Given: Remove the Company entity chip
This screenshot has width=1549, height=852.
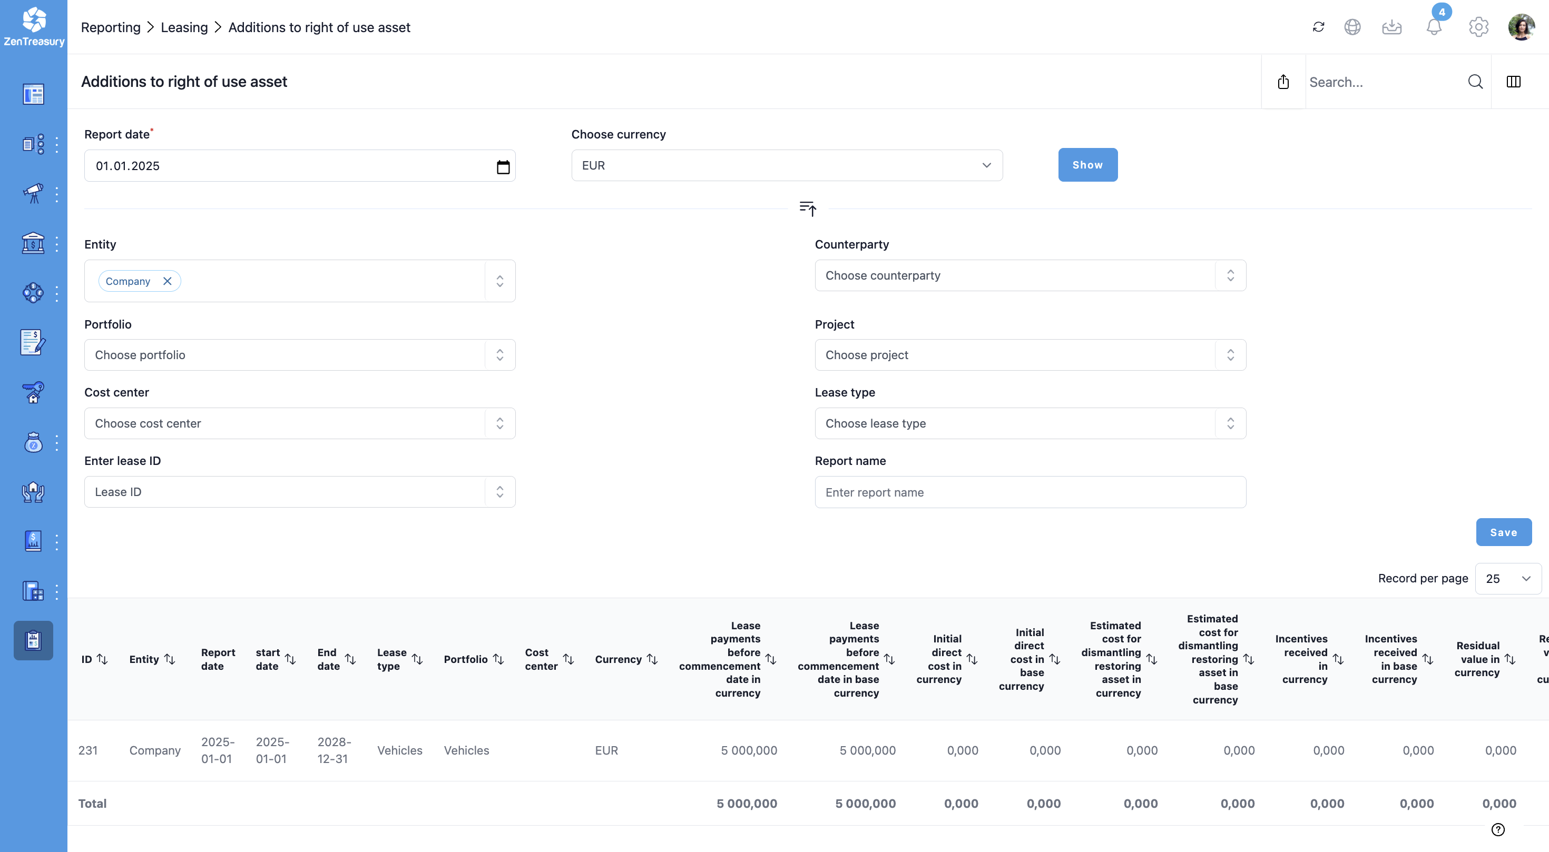Looking at the screenshot, I should click(x=168, y=281).
